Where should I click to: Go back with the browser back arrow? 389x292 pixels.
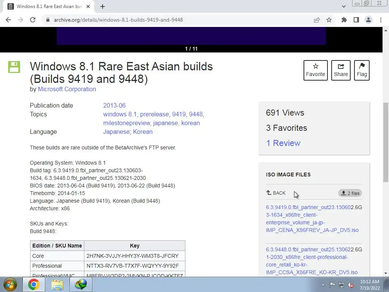(x=8, y=20)
